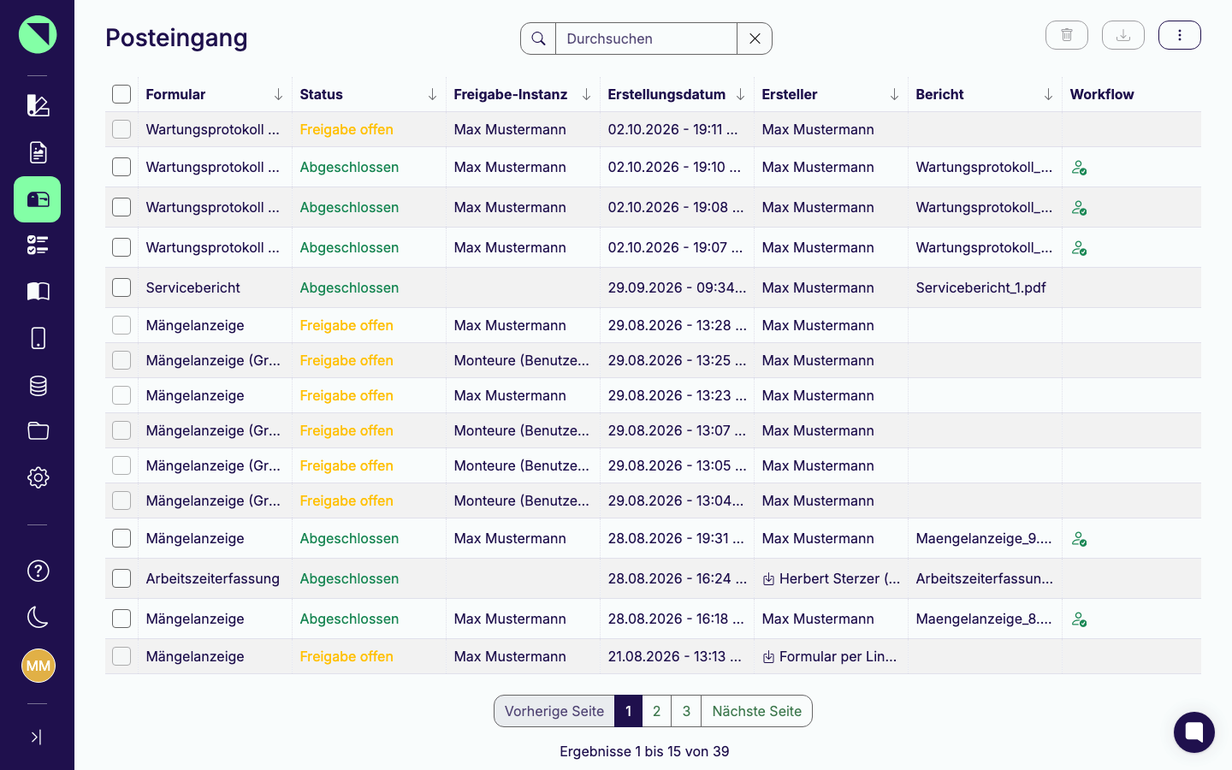Check the Arbeitszeiterfassung row checkbox

(121, 578)
